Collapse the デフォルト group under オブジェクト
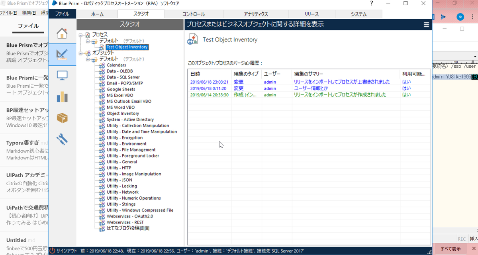The width and height of the screenshot is (478, 255). point(88,59)
